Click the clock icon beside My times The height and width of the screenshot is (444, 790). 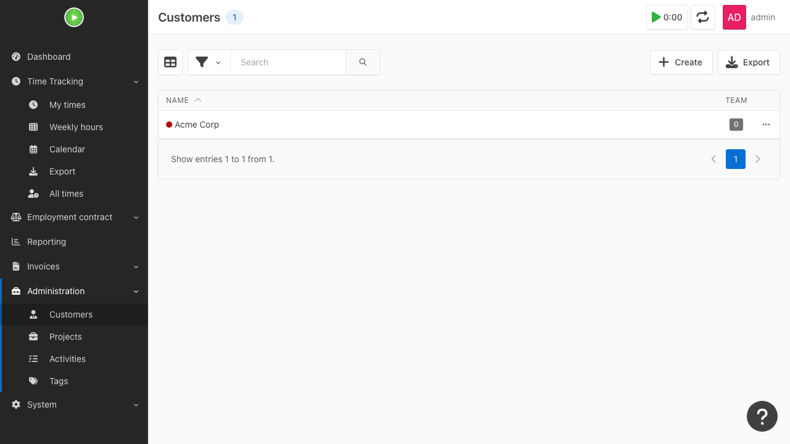33,105
